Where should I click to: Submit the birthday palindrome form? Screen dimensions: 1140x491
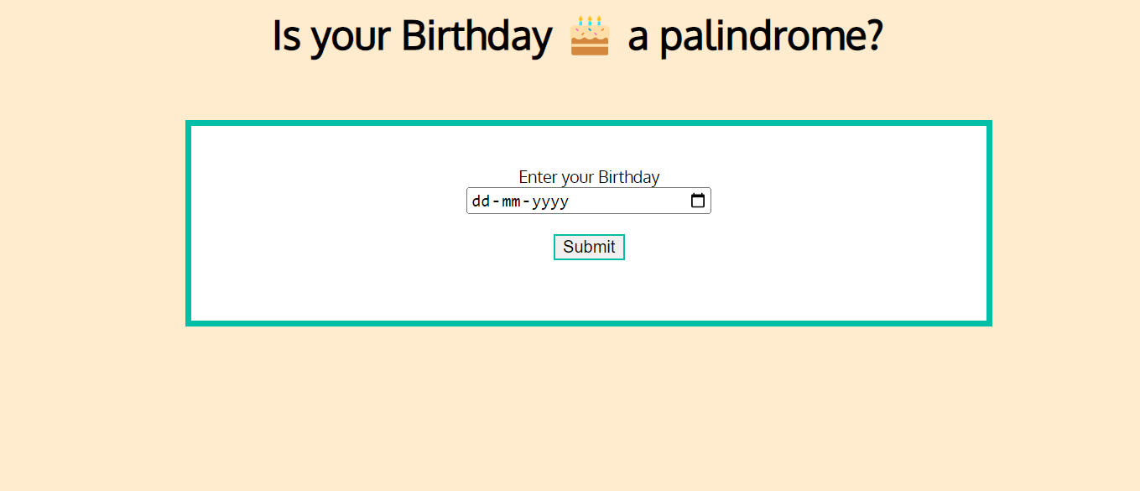(x=589, y=246)
